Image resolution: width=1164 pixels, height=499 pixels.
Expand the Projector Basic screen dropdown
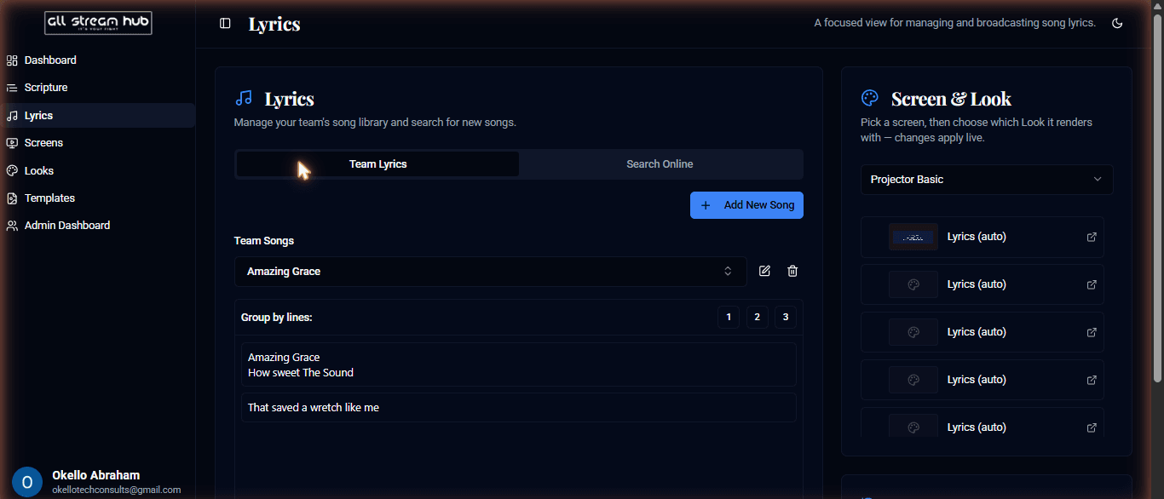[987, 180]
